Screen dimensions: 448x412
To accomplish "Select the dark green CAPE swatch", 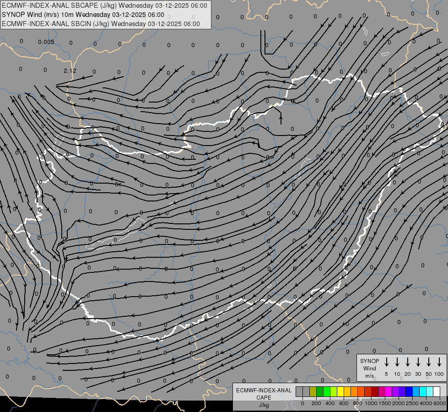I will tap(320, 391).
